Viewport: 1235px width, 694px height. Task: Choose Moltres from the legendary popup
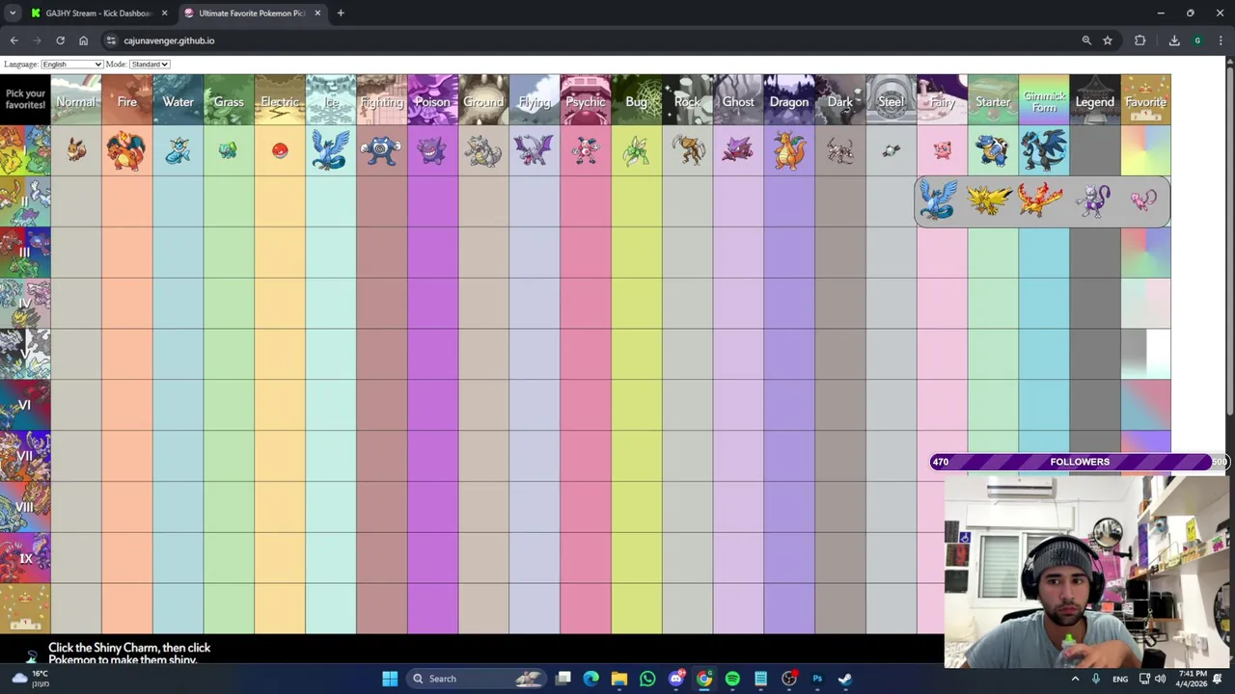[x=1040, y=200]
